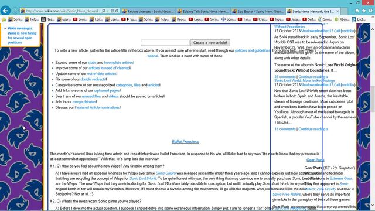Screen dimensions: 375x211
Task: Open the Tools gear icon
Action: click(x=371, y=11)
